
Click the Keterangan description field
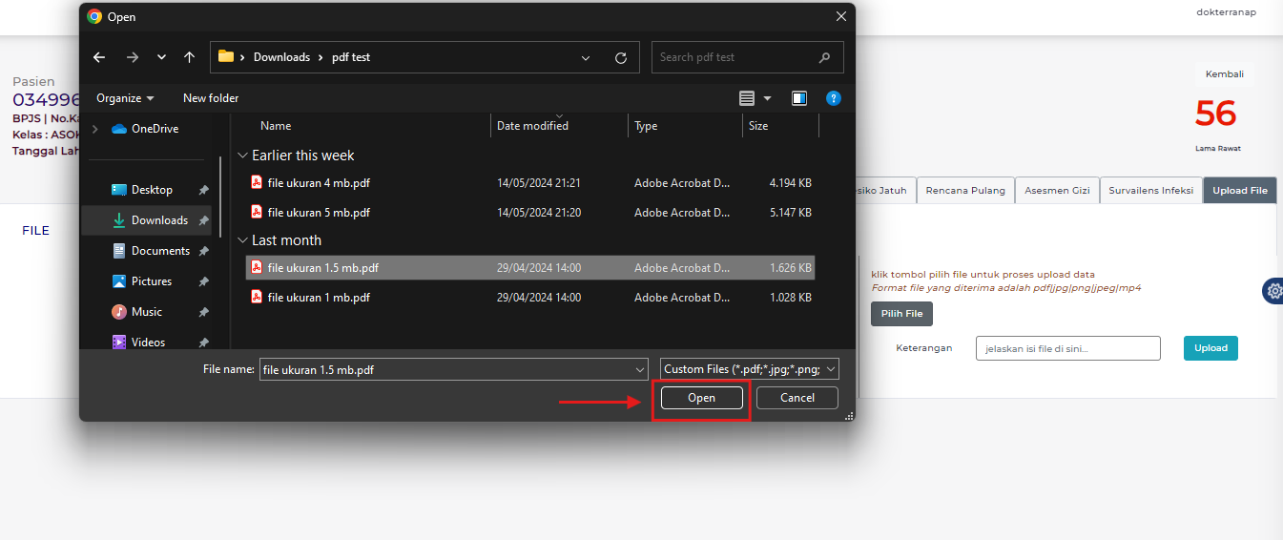[x=1067, y=348]
